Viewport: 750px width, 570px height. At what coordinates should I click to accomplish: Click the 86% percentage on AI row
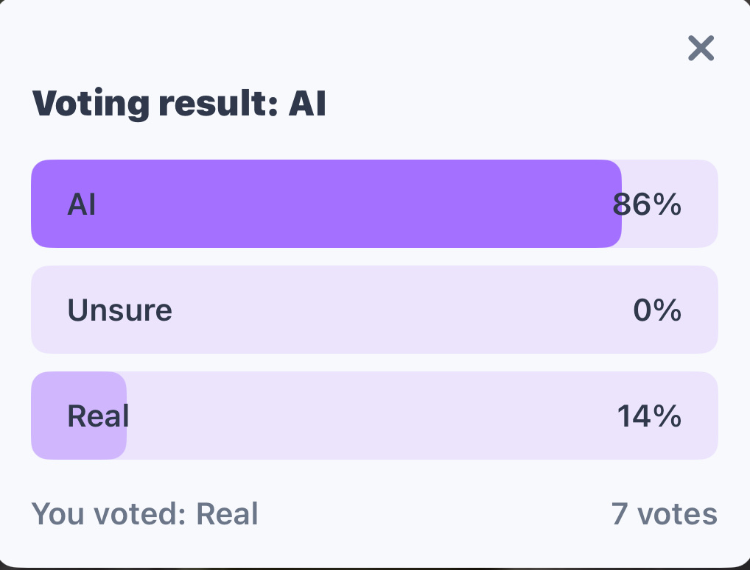pos(647,204)
